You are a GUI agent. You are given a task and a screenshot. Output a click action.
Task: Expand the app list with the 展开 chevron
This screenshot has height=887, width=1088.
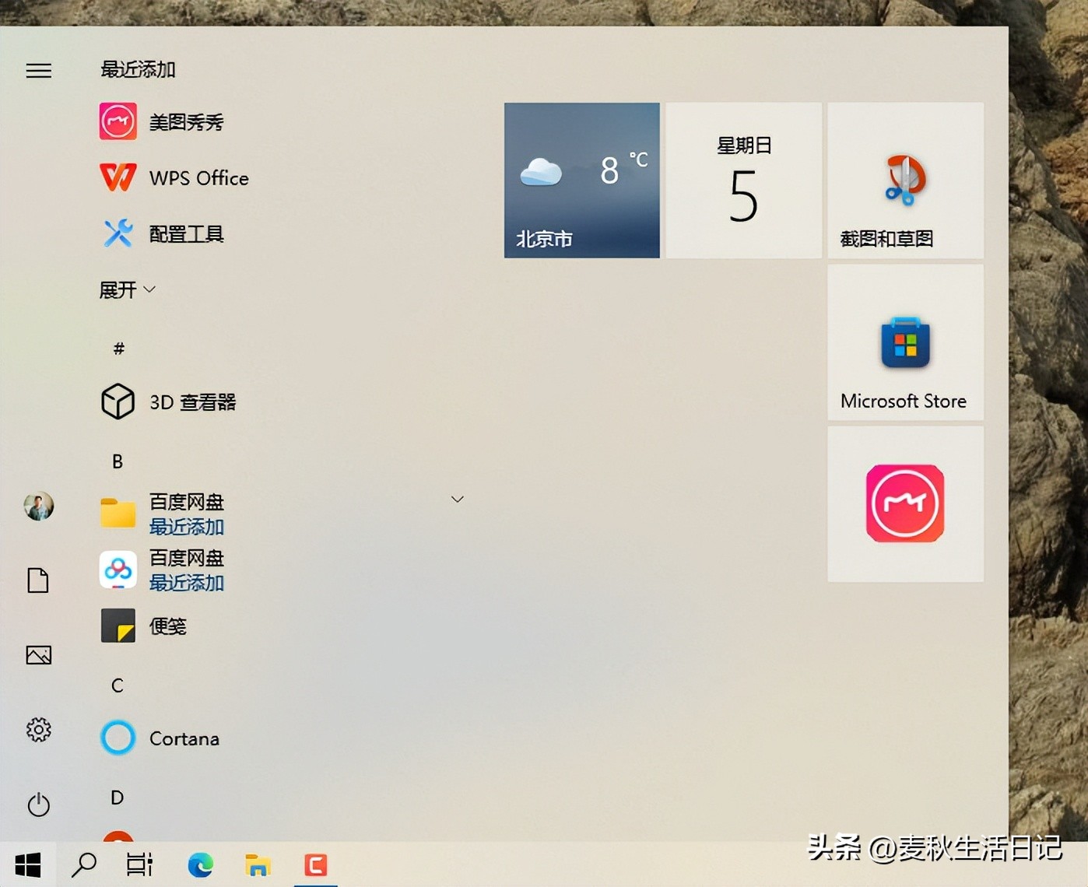tap(127, 289)
